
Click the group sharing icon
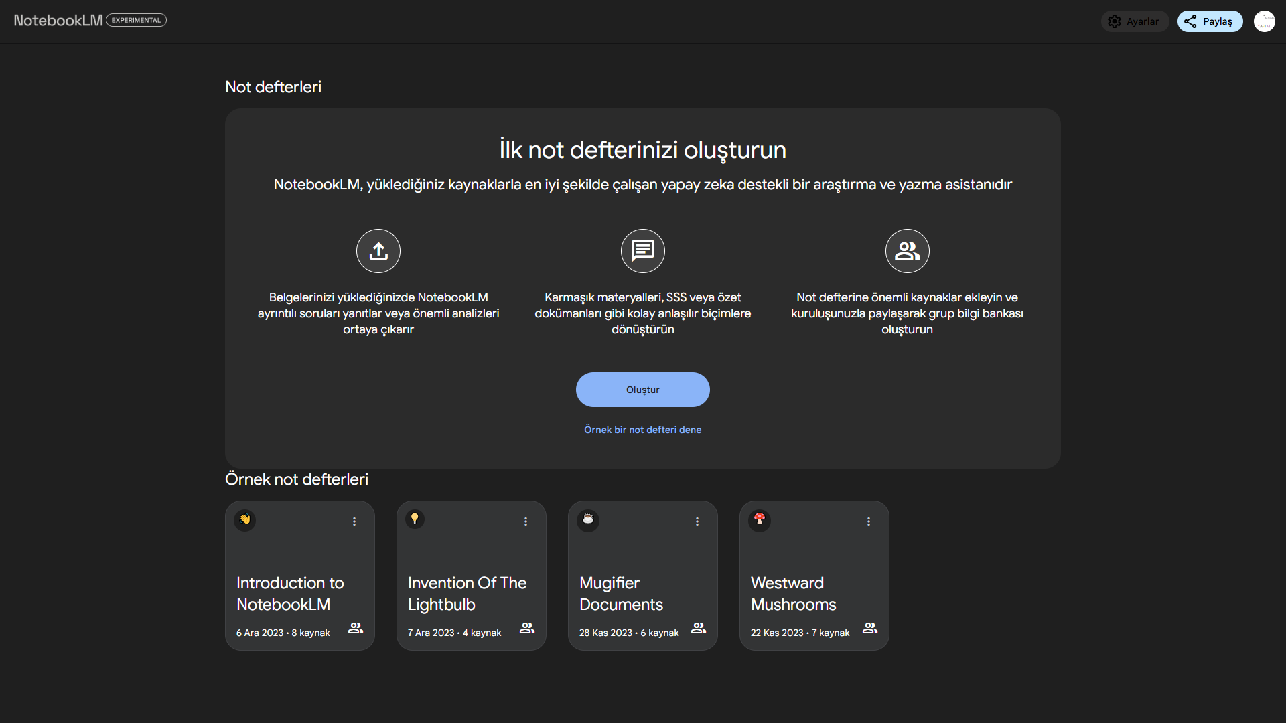908,251
